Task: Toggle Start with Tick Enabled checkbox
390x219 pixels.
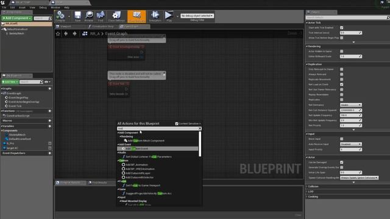Action: (x=341, y=27)
